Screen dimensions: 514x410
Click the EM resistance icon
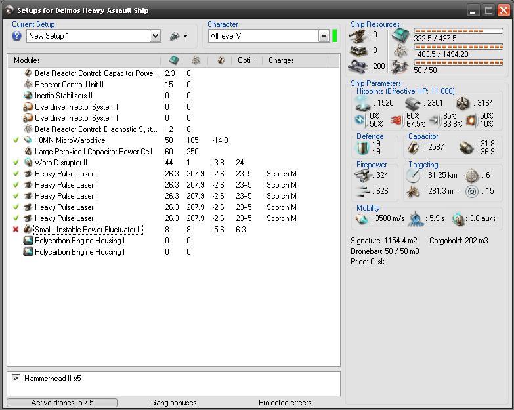(360, 120)
